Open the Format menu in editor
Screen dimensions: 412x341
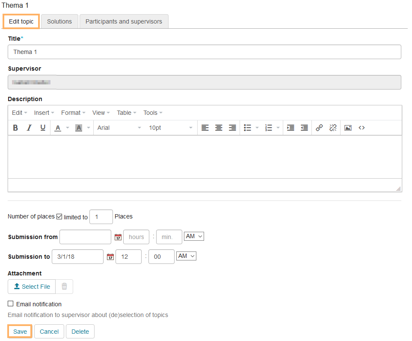(x=73, y=113)
